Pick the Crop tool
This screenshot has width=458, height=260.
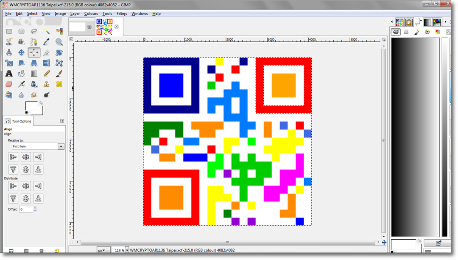[47, 52]
